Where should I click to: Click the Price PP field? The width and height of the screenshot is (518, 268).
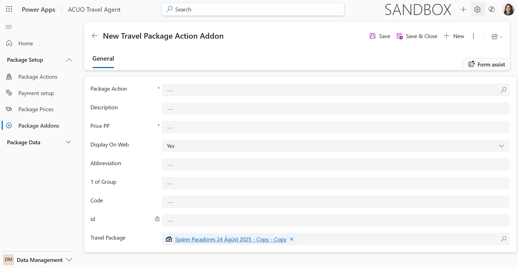[336, 127]
